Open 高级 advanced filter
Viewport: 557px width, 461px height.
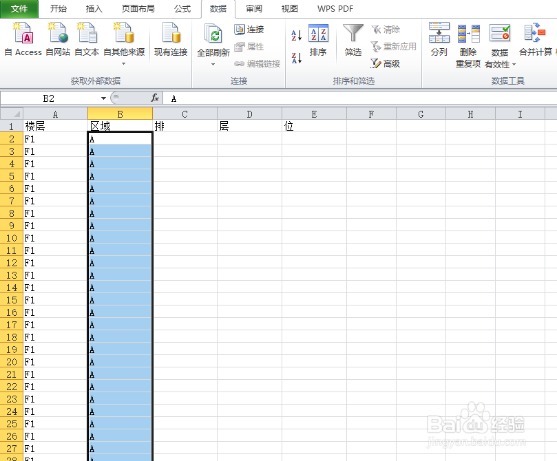pyautogui.click(x=386, y=63)
